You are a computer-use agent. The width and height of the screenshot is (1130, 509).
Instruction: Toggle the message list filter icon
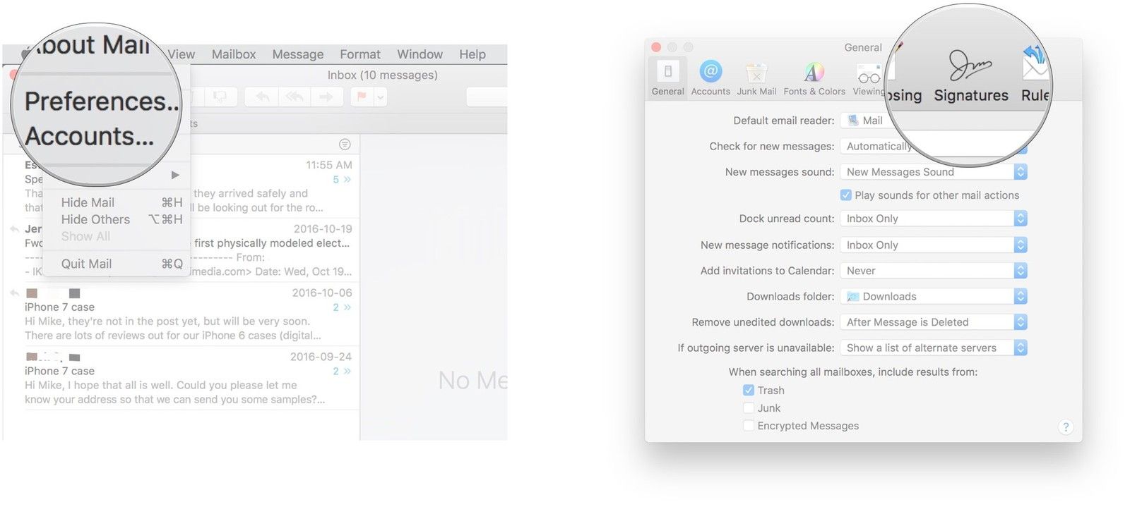click(x=345, y=145)
